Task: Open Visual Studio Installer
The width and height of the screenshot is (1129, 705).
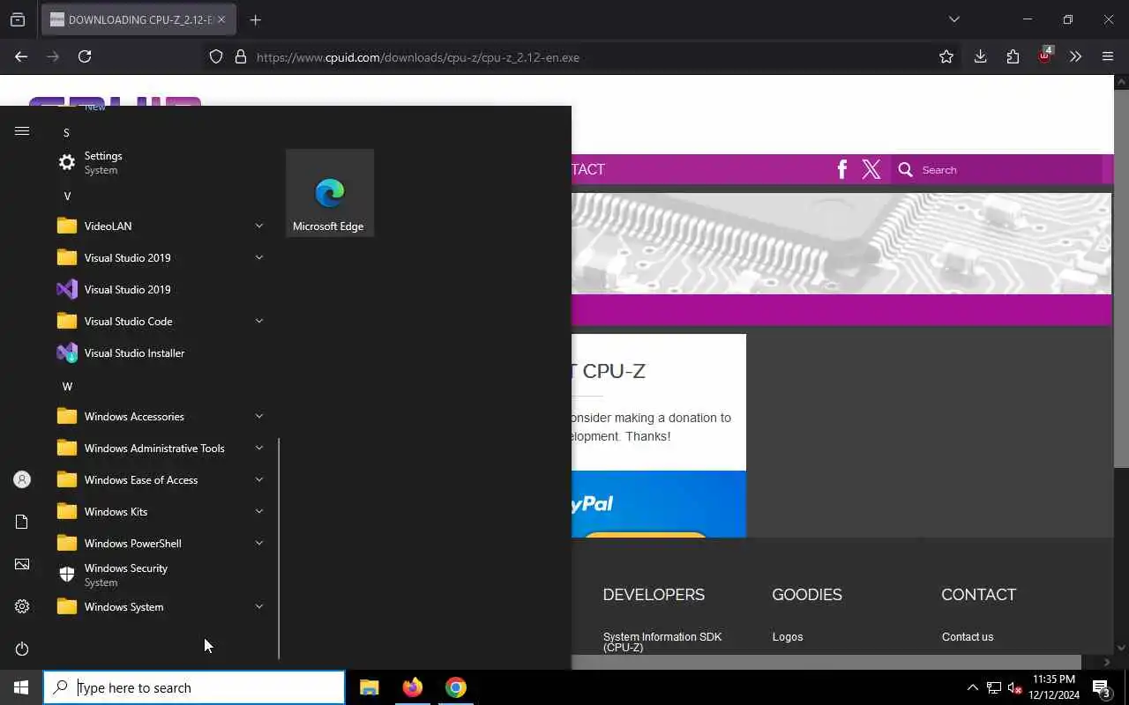Action: point(159,352)
